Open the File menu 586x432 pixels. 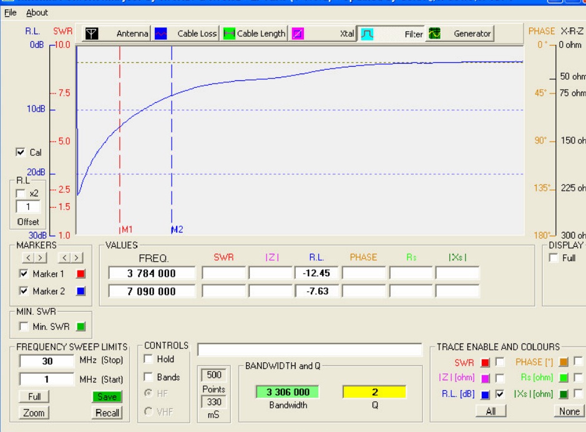coord(10,12)
